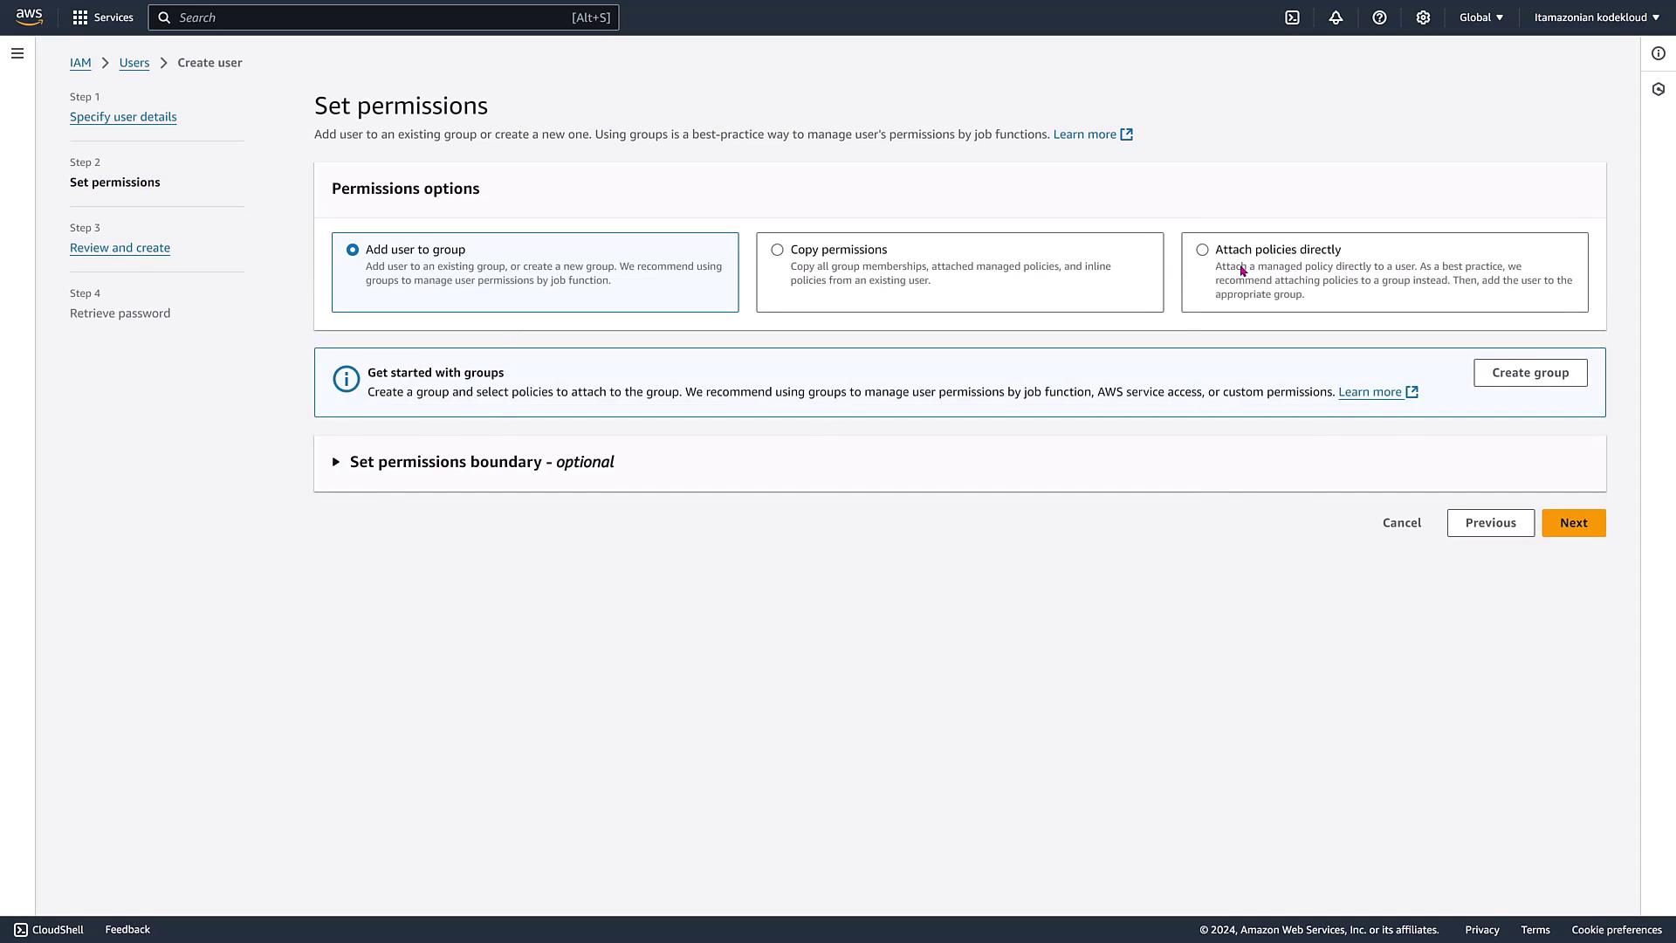The image size is (1676, 943).
Task: Go to Users breadcrumb
Action: coord(134,63)
